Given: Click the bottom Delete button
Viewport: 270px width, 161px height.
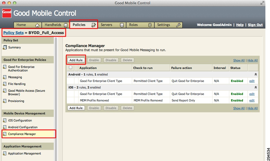Looking at the screenshot, I should (128, 108).
